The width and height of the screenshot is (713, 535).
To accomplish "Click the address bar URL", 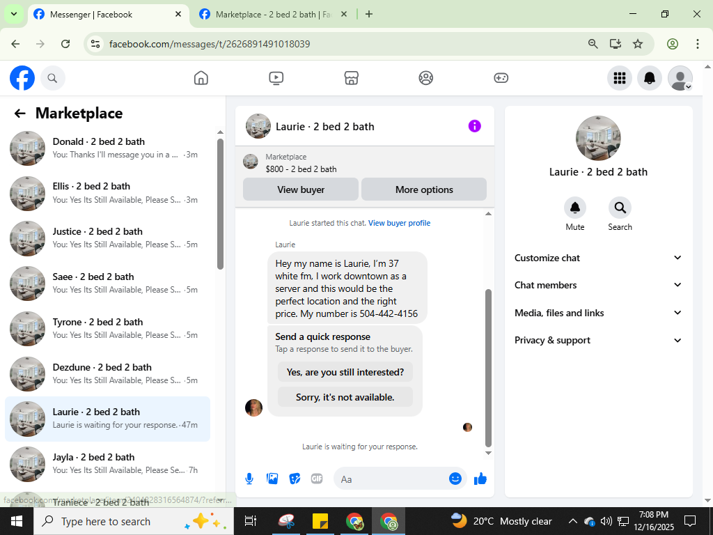I will coord(210,44).
